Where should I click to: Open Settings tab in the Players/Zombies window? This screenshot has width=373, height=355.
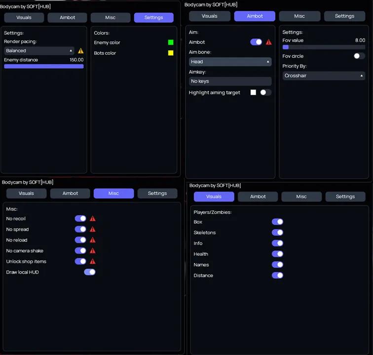click(345, 197)
